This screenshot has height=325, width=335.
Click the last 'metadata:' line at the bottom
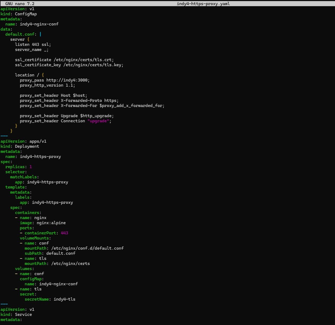point(11,320)
